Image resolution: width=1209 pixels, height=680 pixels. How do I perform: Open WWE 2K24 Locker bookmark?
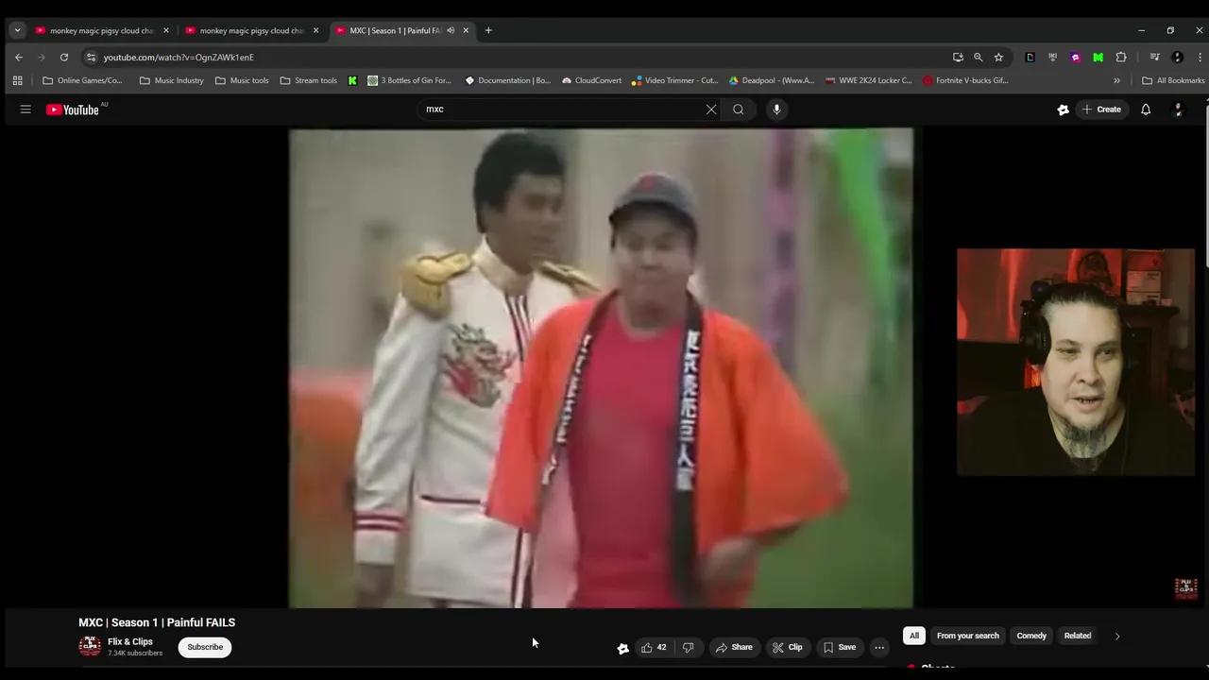point(869,80)
